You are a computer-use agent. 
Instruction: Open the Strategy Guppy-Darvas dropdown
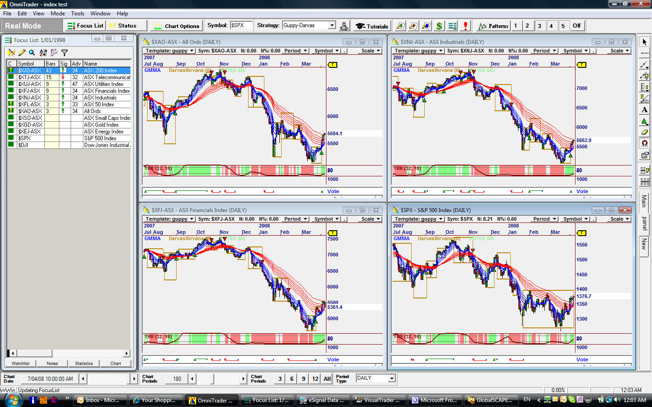(332, 25)
